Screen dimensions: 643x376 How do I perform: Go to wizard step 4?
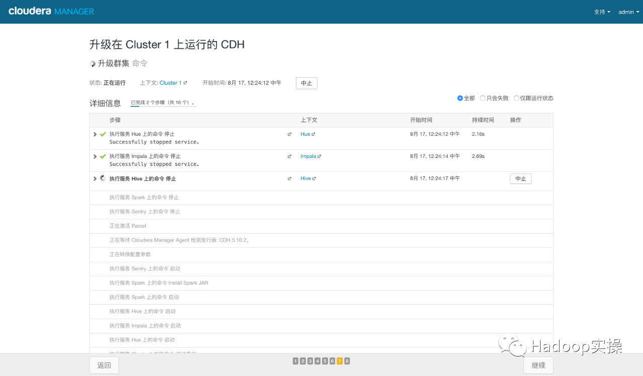(317, 361)
